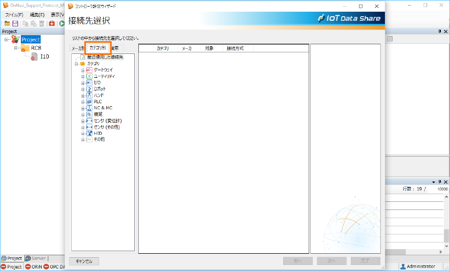Switch to the メーカ別 tab
The image size is (450, 271).
78,48
